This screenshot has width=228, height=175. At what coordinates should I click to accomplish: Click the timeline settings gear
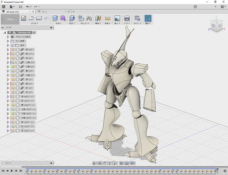pyautogui.click(x=225, y=171)
